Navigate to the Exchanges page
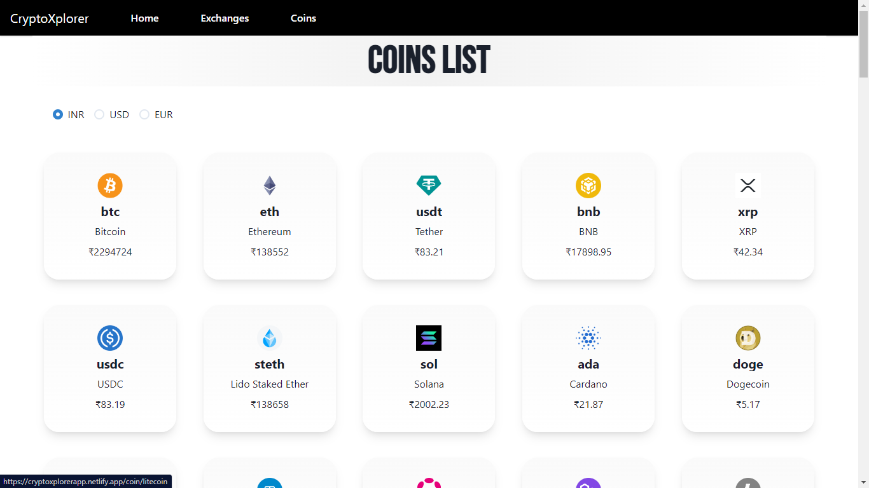This screenshot has width=869, height=488. [x=225, y=18]
